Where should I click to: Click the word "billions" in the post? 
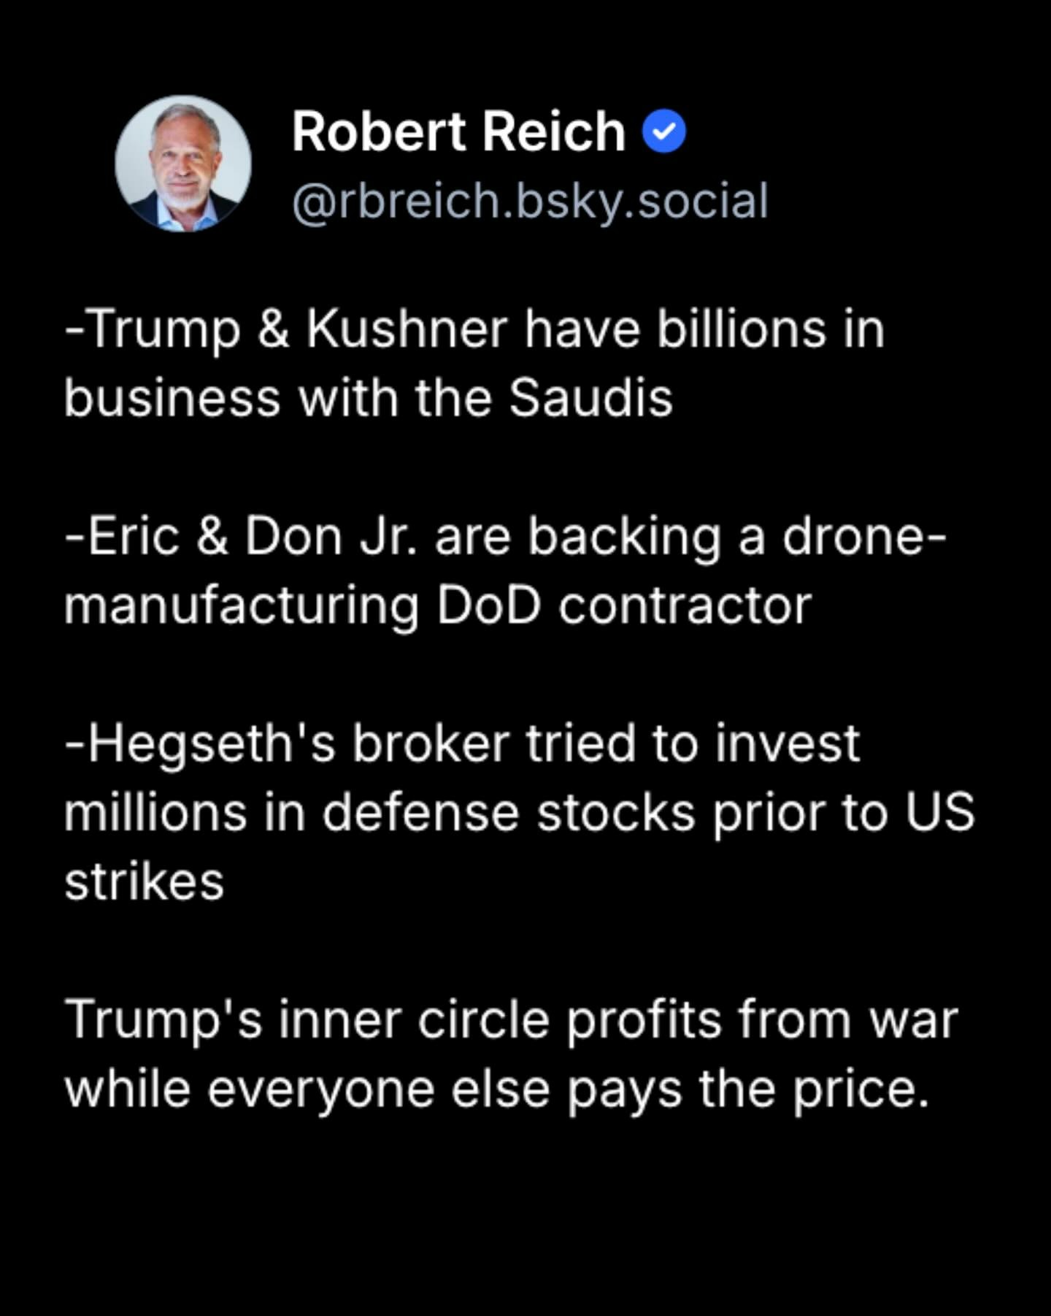coord(742,329)
